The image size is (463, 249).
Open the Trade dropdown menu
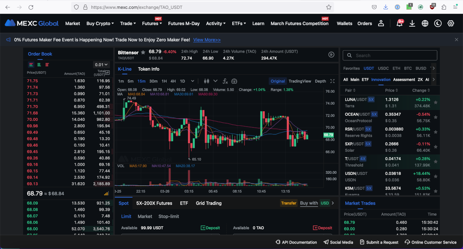[x=128, y=24]
